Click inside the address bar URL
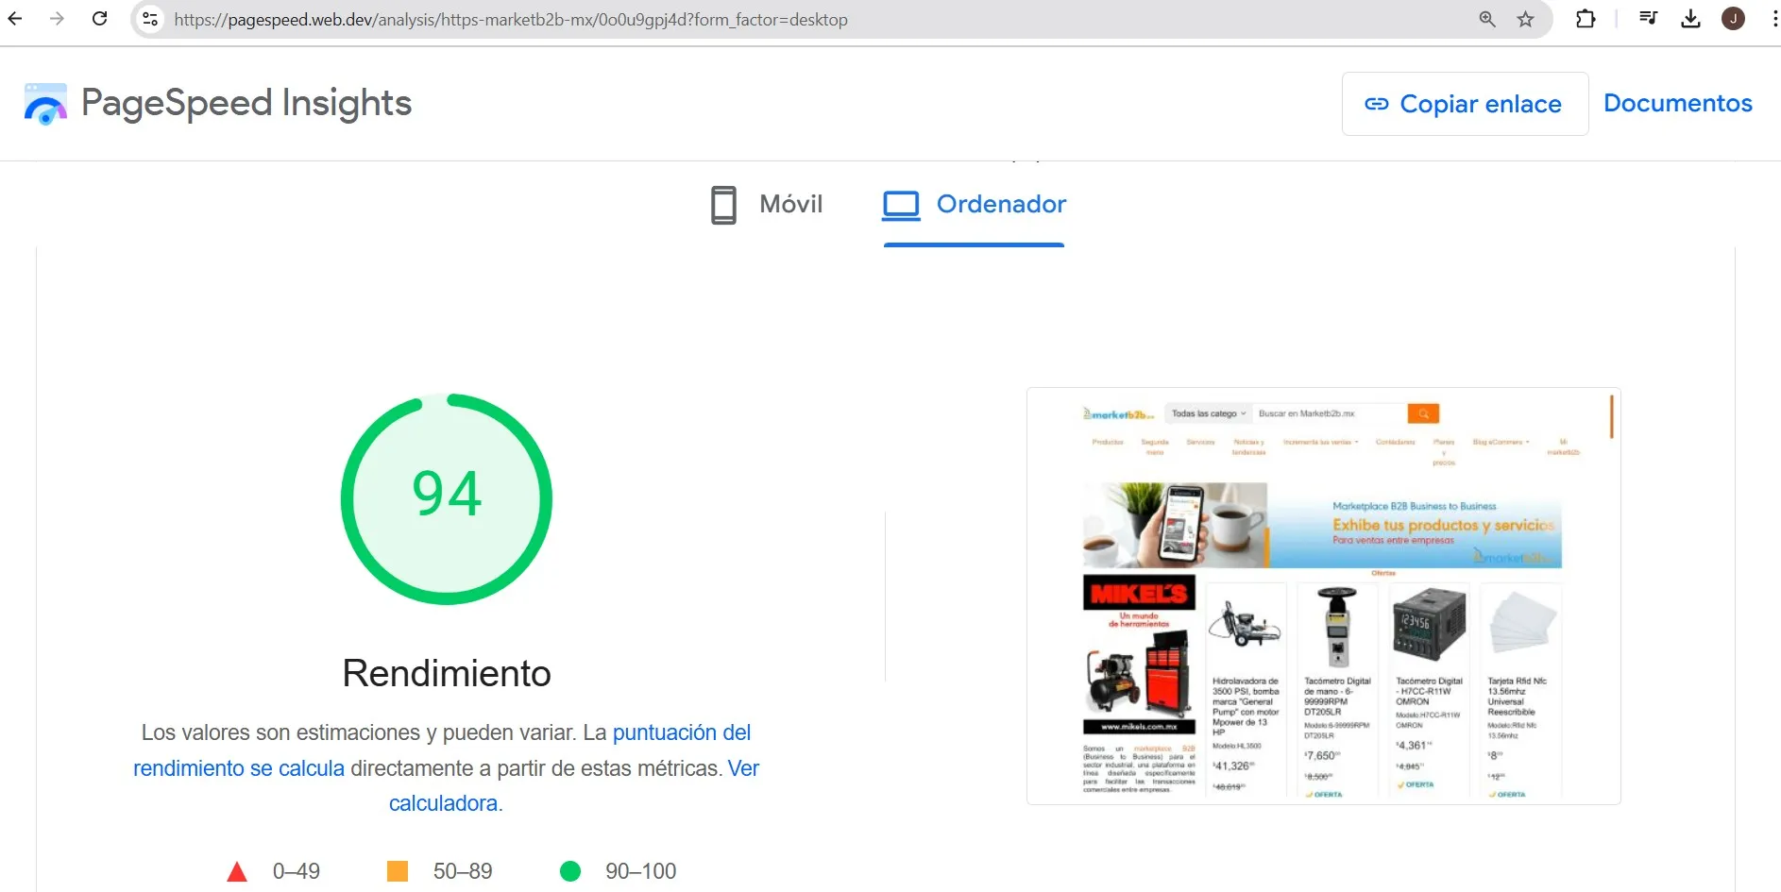 (510, 19)
